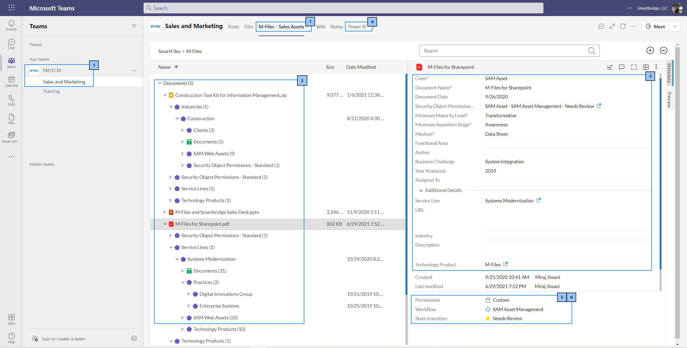Reload the tab with refresh icon
The image size is (687, 348).
click(x=623, y=26)
